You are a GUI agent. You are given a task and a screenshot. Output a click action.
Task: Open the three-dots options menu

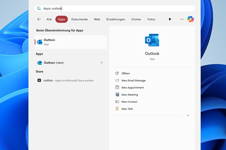pyautogui.click(x=182, y=19)
